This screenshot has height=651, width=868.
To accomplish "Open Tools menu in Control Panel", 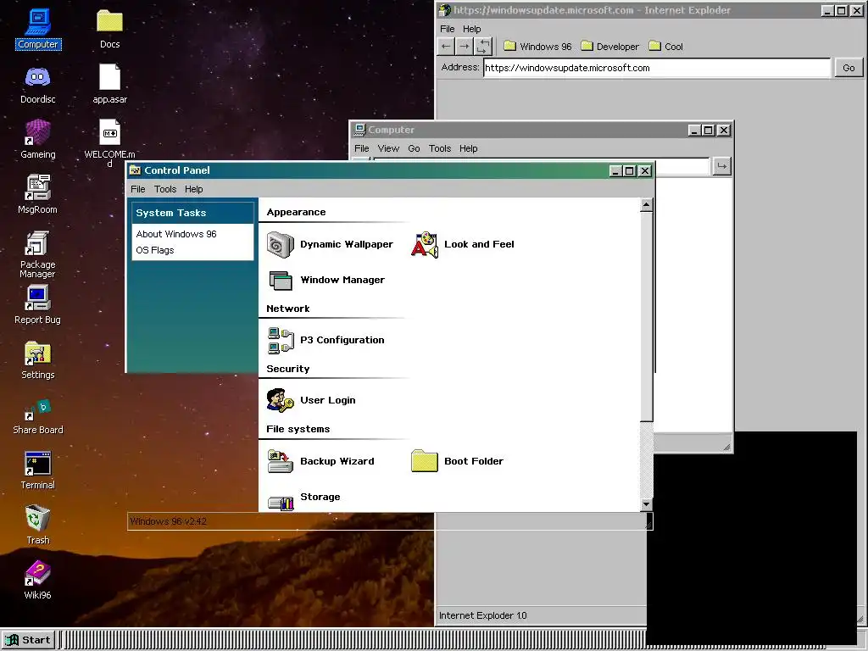I will 165,189.
